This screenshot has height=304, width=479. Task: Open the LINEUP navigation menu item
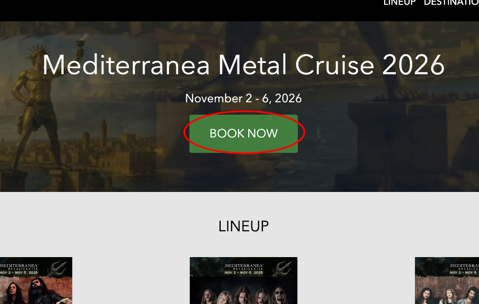coord(399,3)
